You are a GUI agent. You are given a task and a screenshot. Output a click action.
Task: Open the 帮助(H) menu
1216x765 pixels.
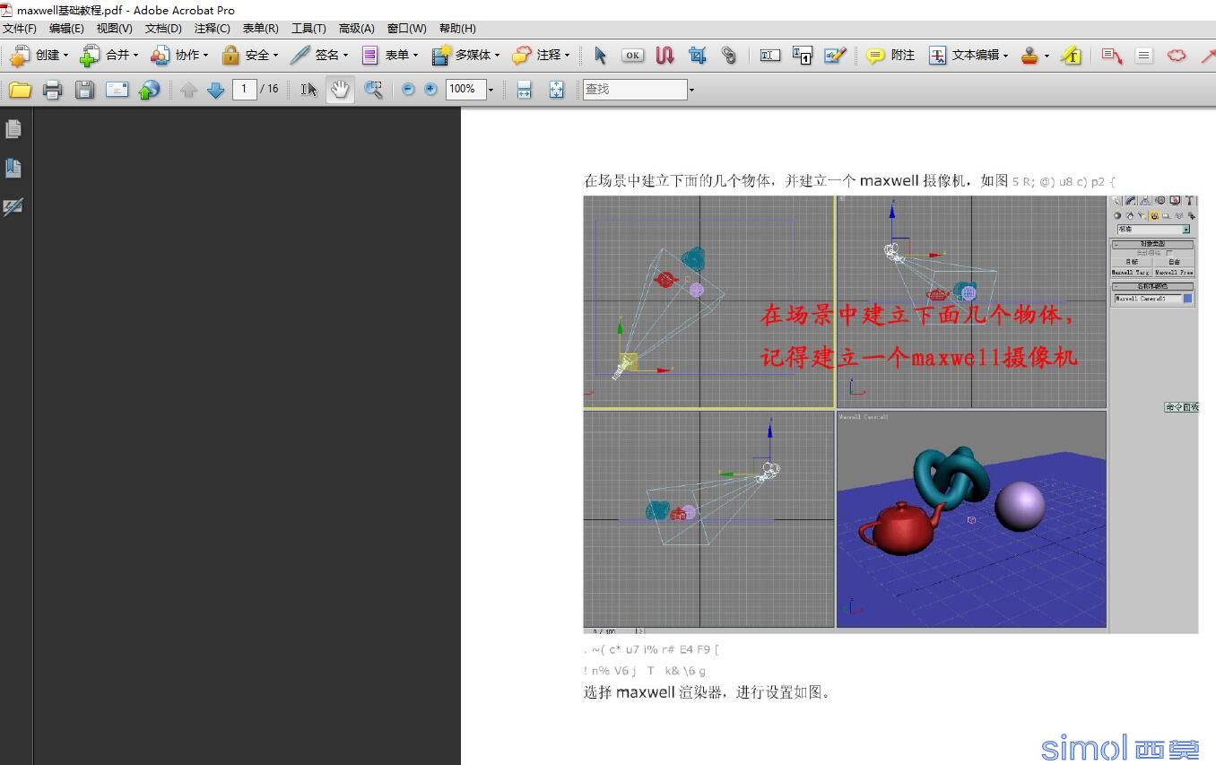click(x=457, y=29)
